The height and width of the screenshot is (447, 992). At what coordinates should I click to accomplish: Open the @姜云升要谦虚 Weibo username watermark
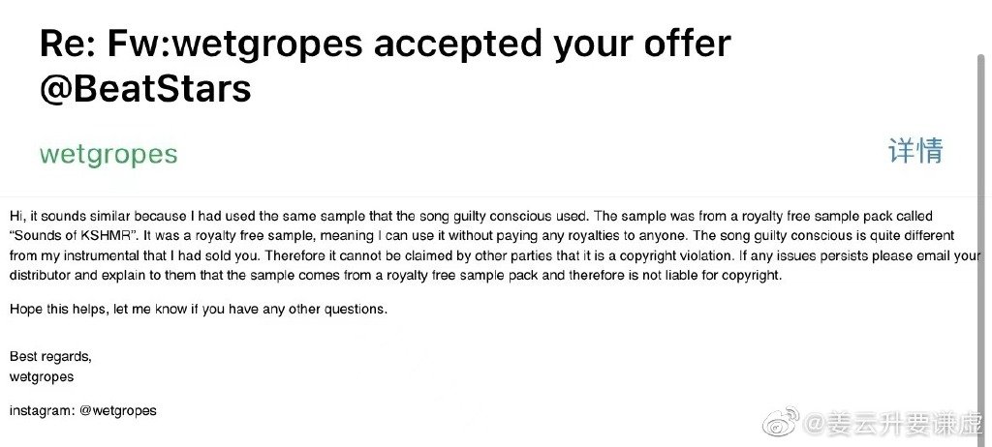893,423
